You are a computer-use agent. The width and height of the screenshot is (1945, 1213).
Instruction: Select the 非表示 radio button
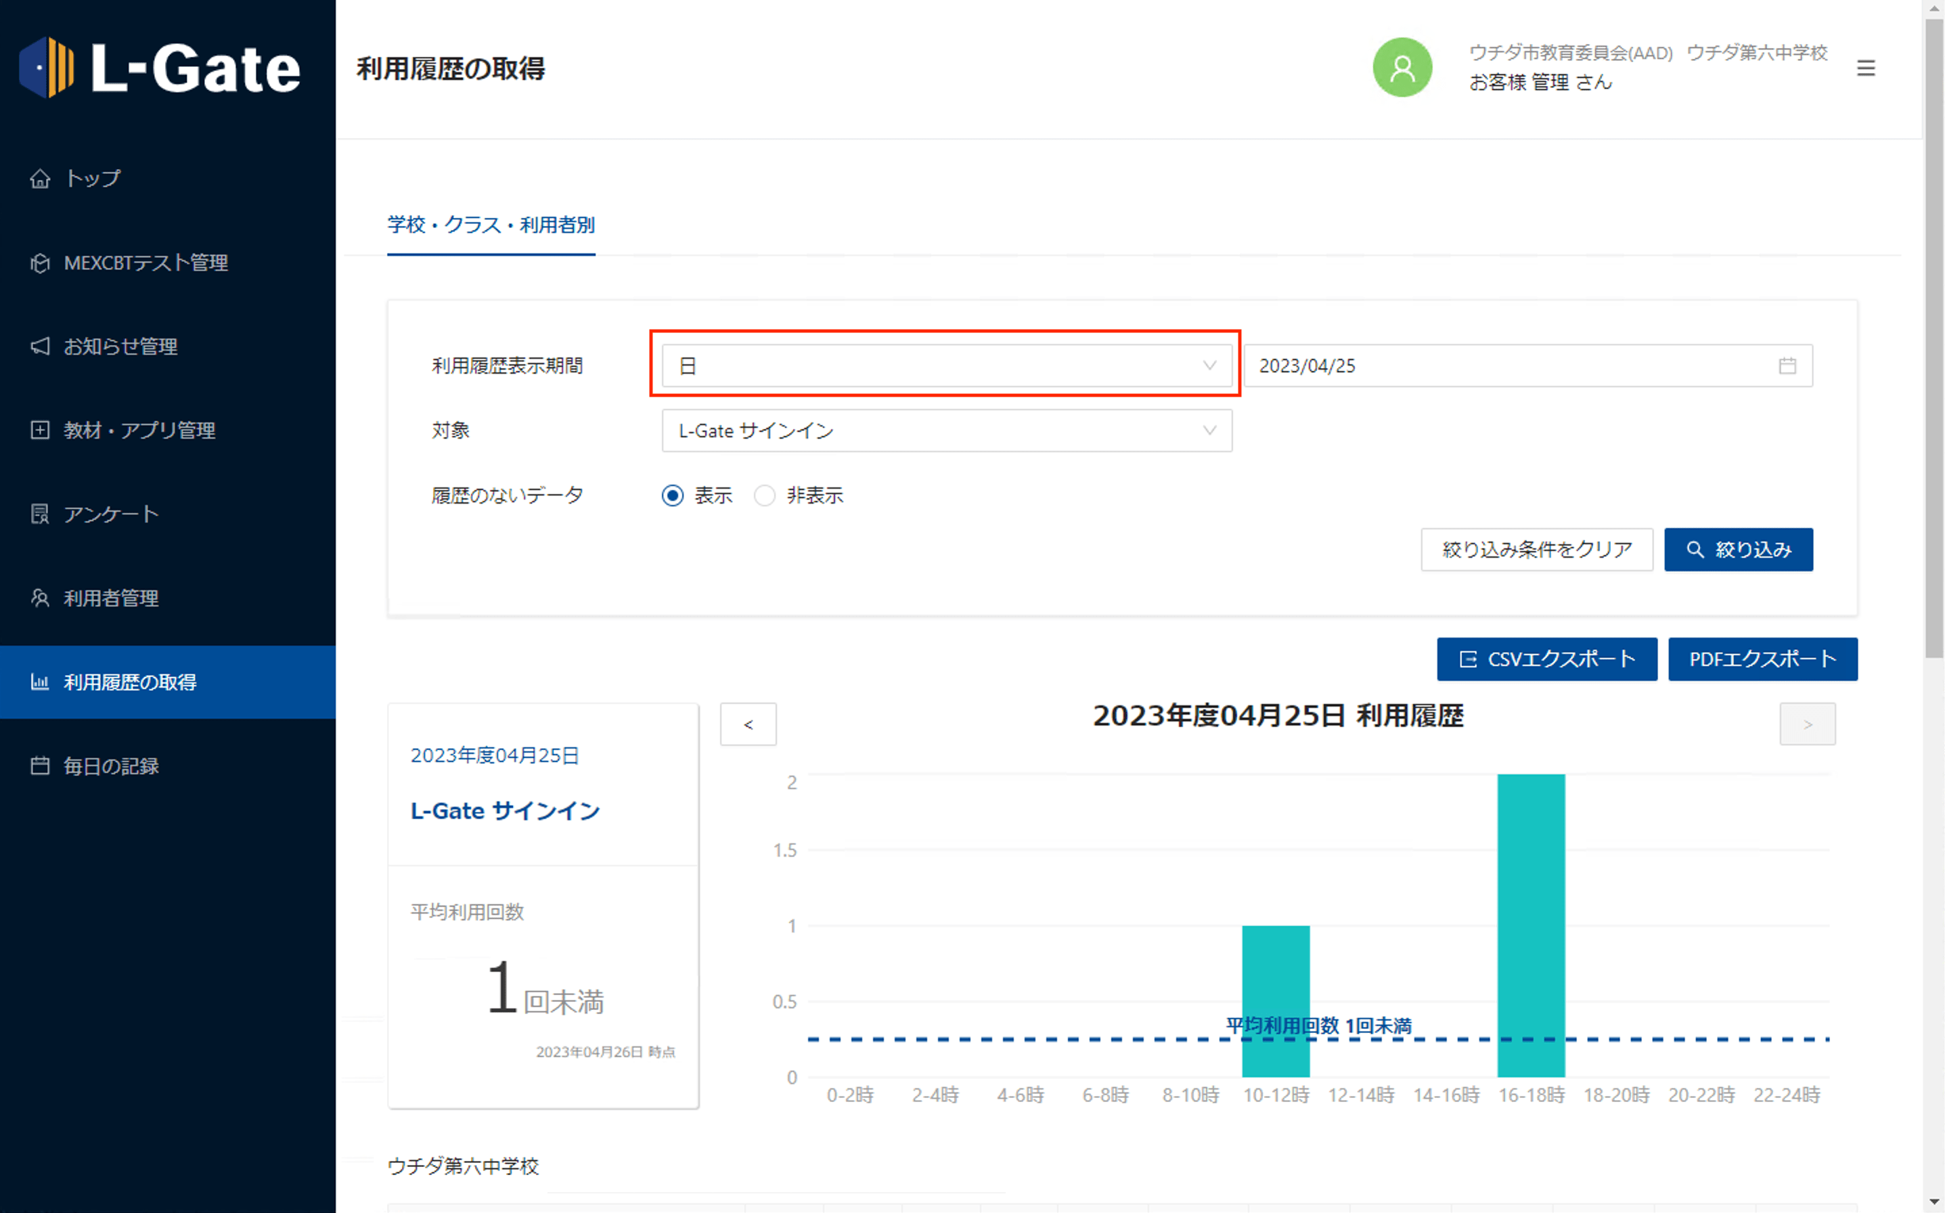tap(765, 495)
